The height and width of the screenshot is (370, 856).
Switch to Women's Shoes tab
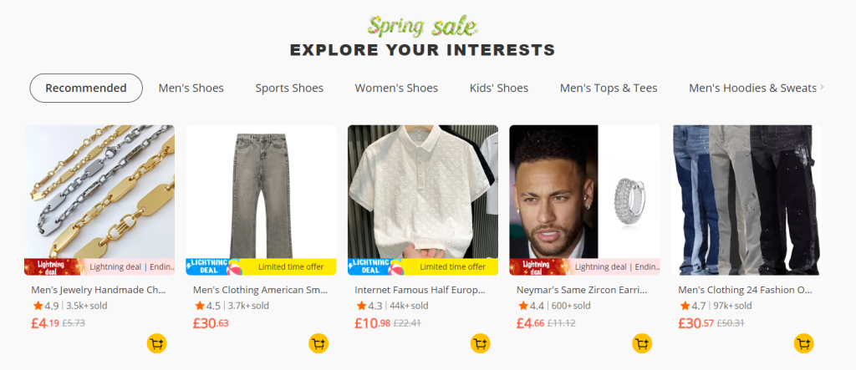click(396, 88)
